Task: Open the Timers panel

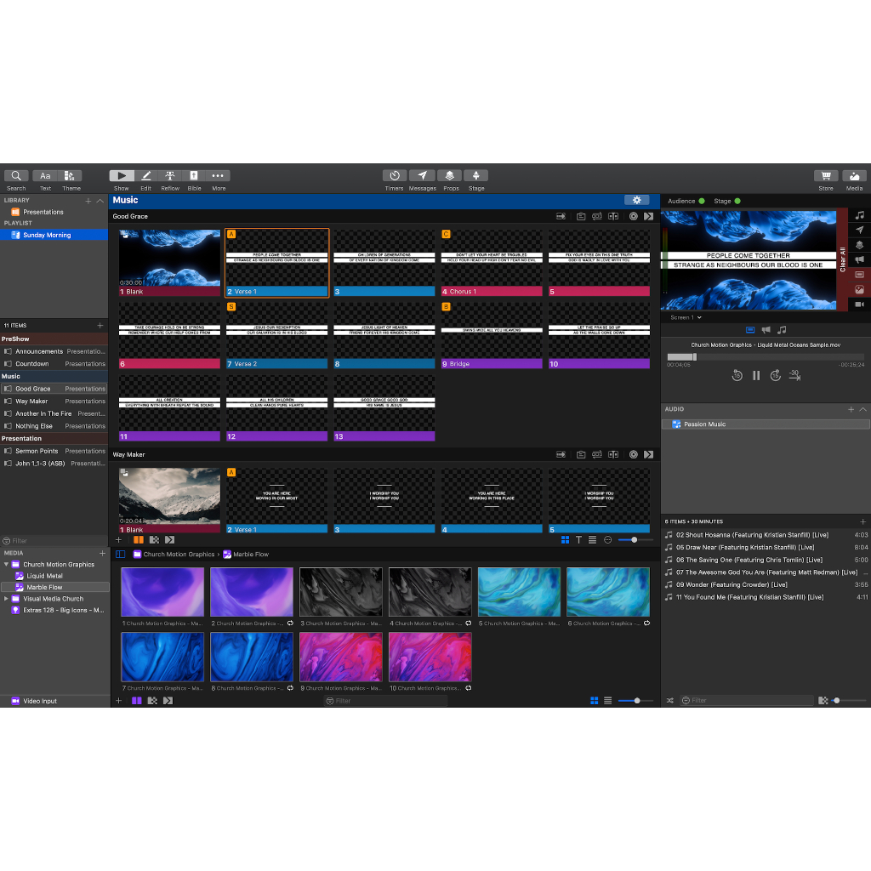Action: tap(394, 176)
